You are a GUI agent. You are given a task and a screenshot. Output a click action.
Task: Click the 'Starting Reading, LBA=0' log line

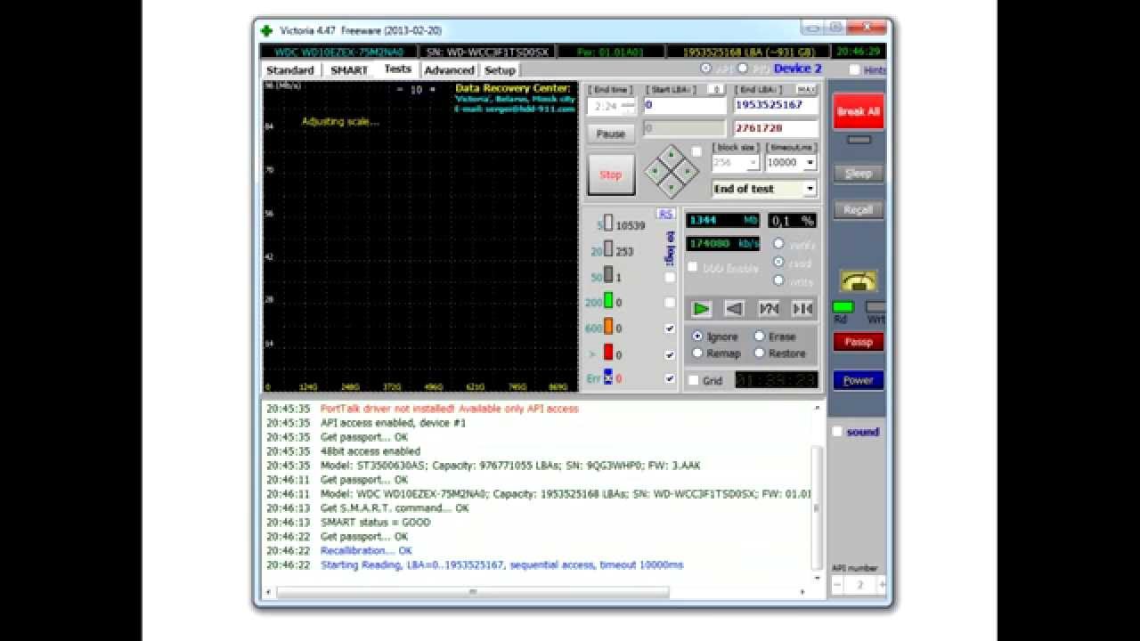(x=501, y=565)
